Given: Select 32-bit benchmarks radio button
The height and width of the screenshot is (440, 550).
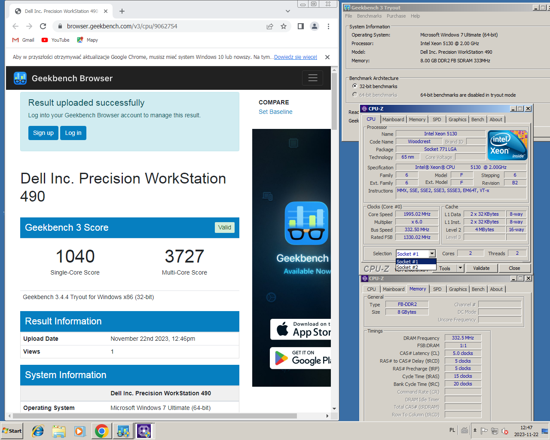Looking at the screenshot, I should tap(355, 86).
